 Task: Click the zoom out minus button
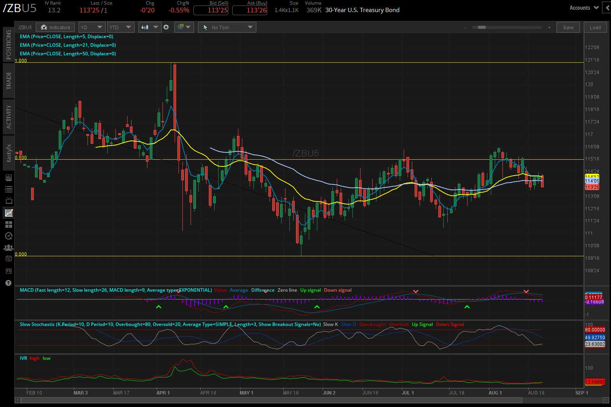(x=465, y=28)
